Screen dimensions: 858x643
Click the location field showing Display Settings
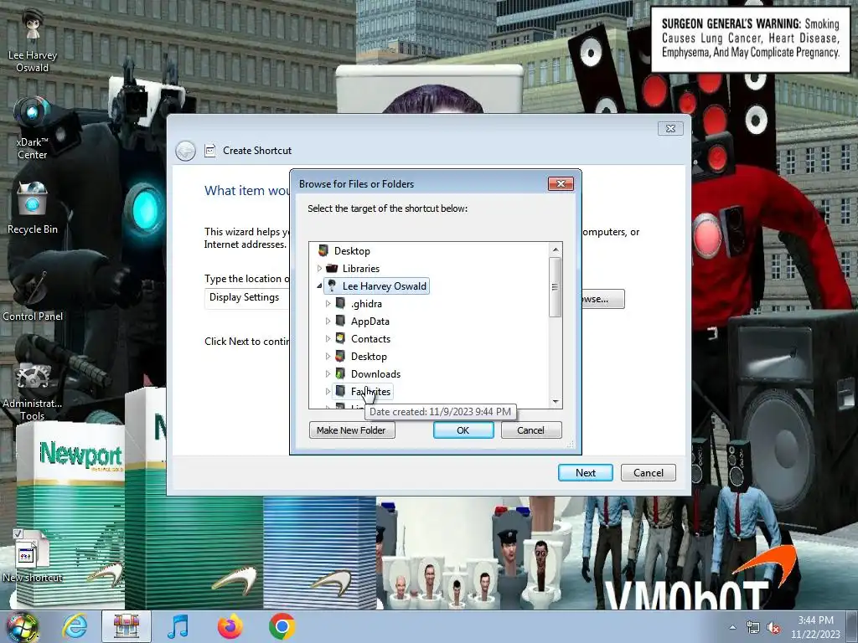click(x=247, y=297)
